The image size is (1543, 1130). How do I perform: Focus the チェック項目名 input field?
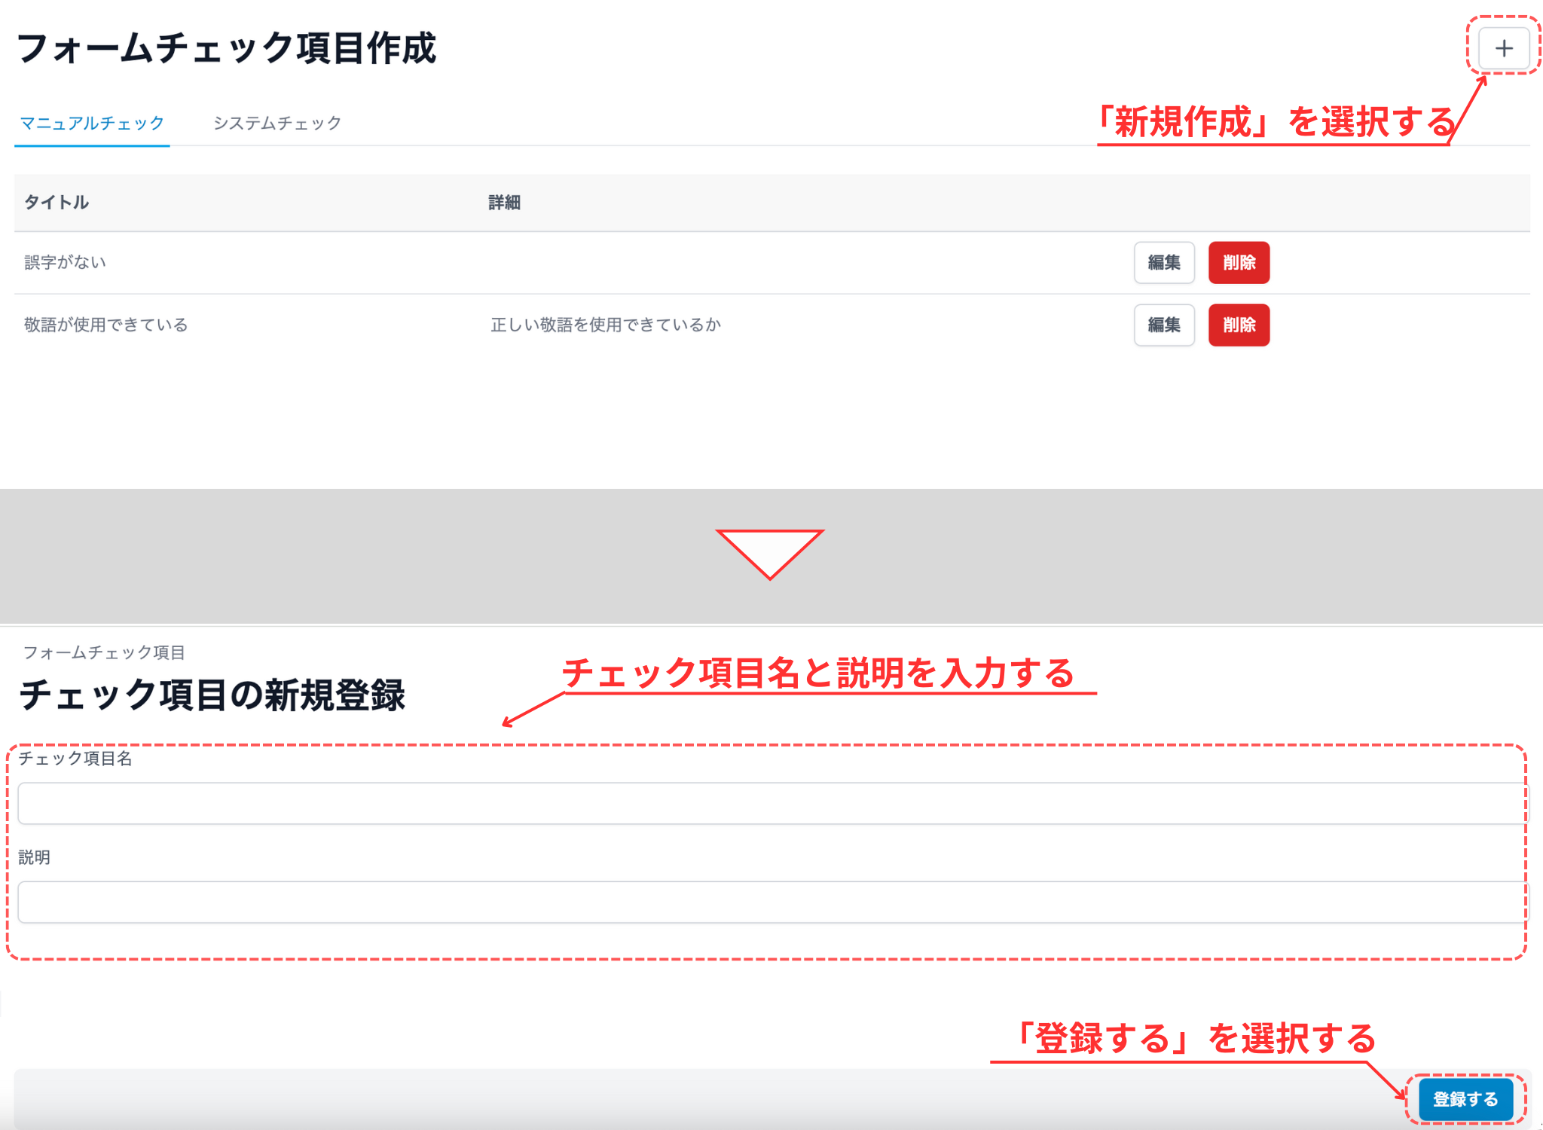click(x=768, y=803)
